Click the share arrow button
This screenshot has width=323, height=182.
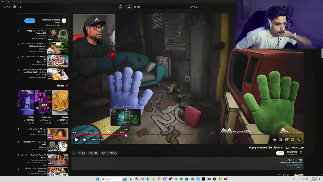click(x=93, y=153)
